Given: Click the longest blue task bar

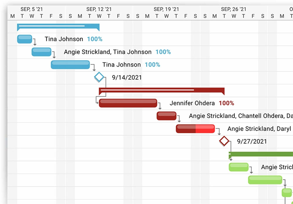Looking at the screenshot, I should click(70, 65).
